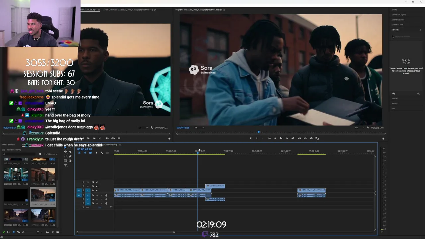Step back one frame in the Program monitor
The width and height of the screenshot is (425, 239).
275,138
